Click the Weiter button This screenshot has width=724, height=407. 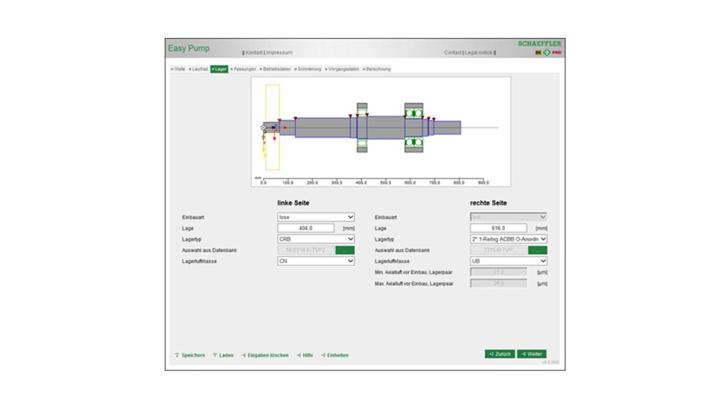click(x=532, y=354)
